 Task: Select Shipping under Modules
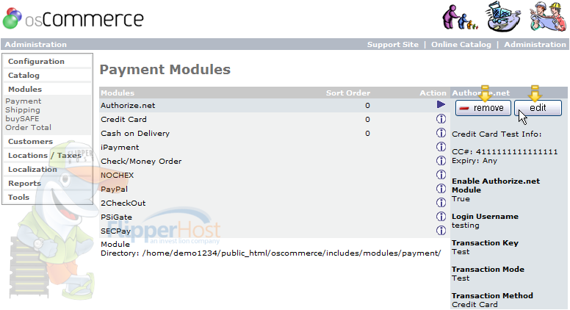(23, 109)
